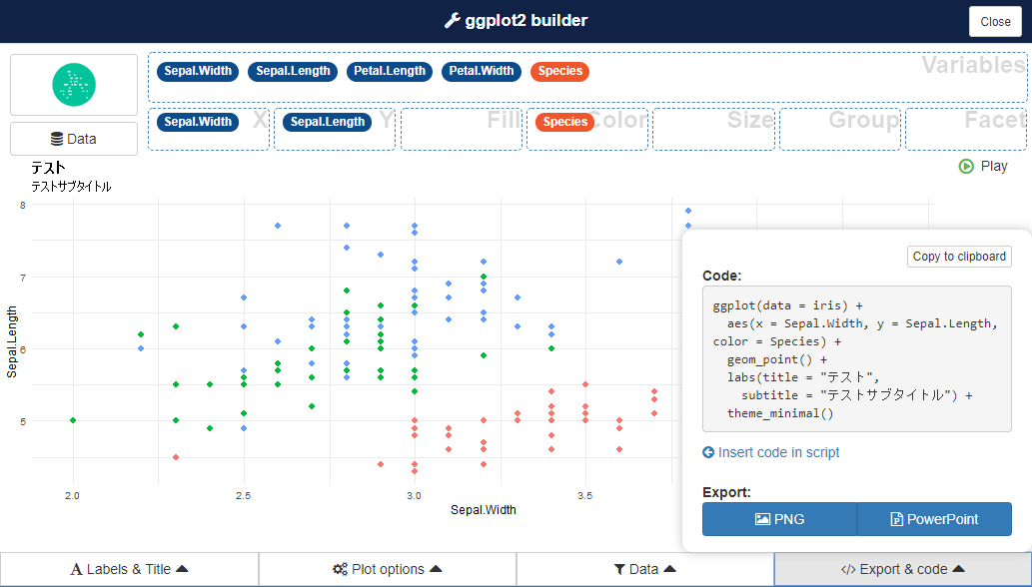The image size is (1032, 587).
Task: Close the ggplot2 builder
Action: (995, 22)
